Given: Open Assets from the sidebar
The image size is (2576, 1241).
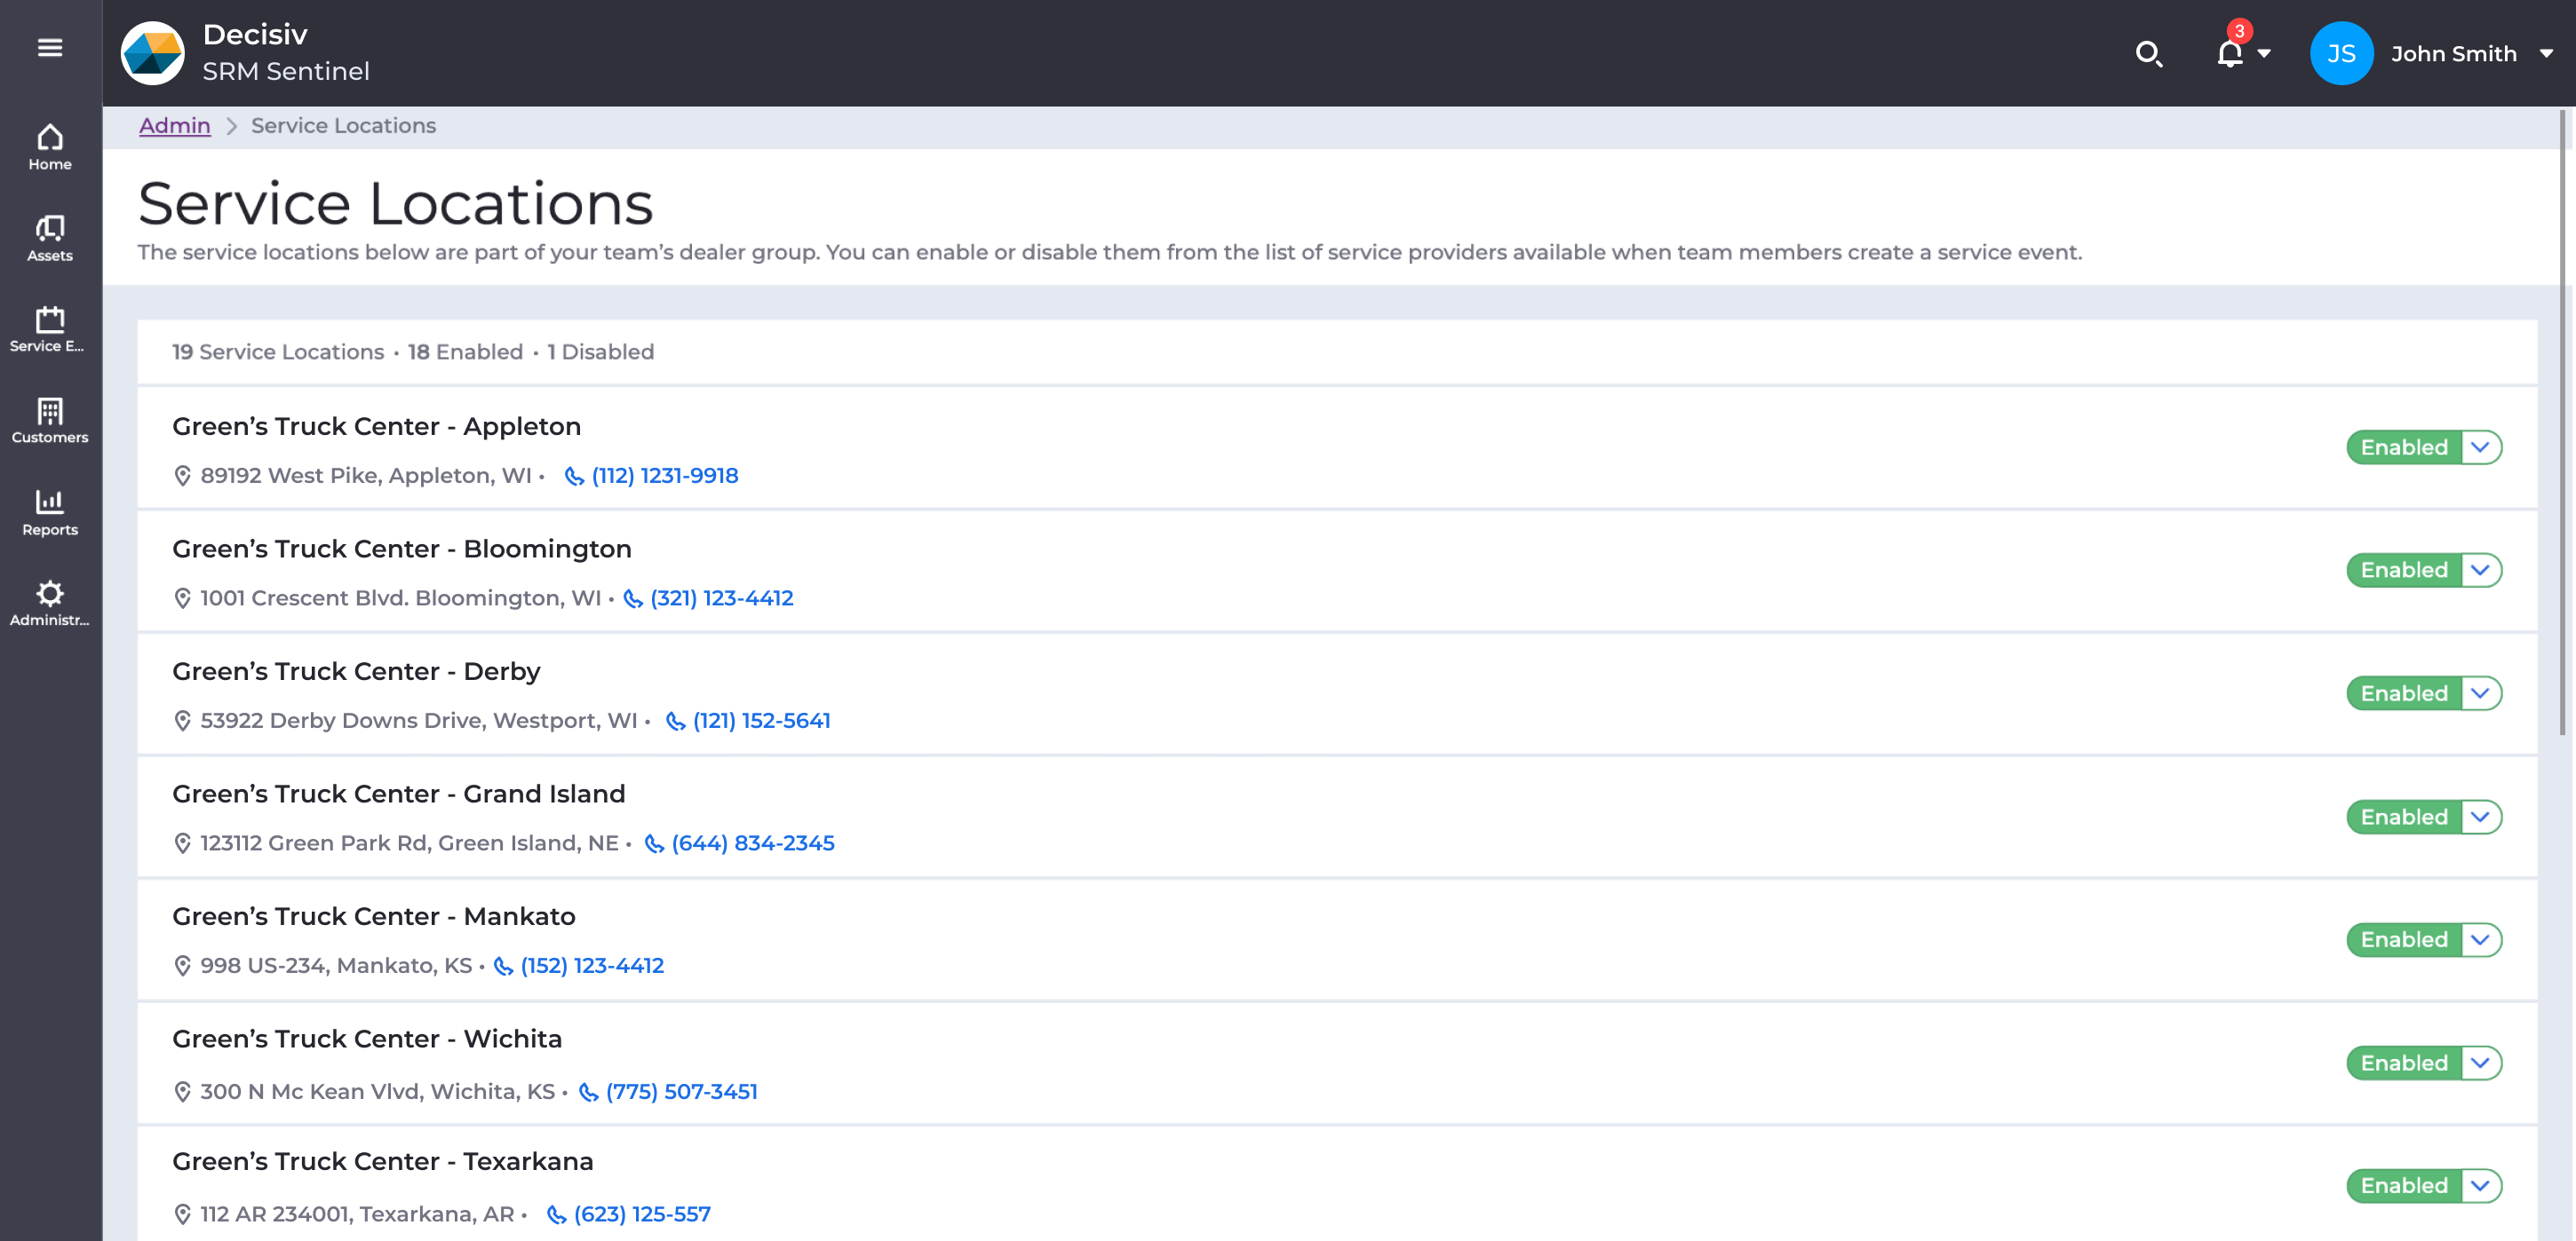Looking at the screenshot, I should click(50, 238).
